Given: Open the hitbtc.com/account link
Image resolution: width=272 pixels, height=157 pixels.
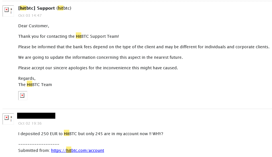Looking at the screenshot, I should tap(78, 150).
